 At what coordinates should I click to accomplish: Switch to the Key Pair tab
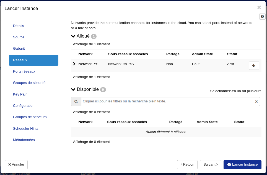point(20,94)
